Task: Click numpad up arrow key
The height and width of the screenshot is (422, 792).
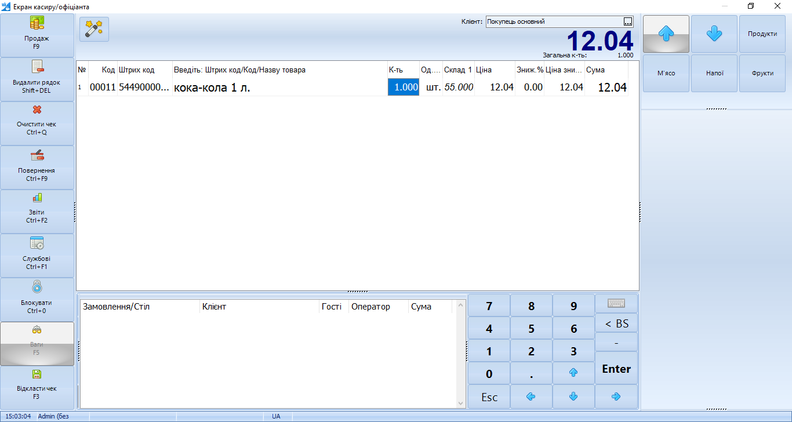Action: pos(574,374)
